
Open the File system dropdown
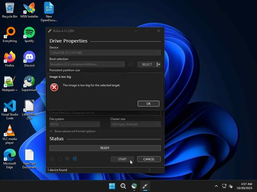point(75,124)
